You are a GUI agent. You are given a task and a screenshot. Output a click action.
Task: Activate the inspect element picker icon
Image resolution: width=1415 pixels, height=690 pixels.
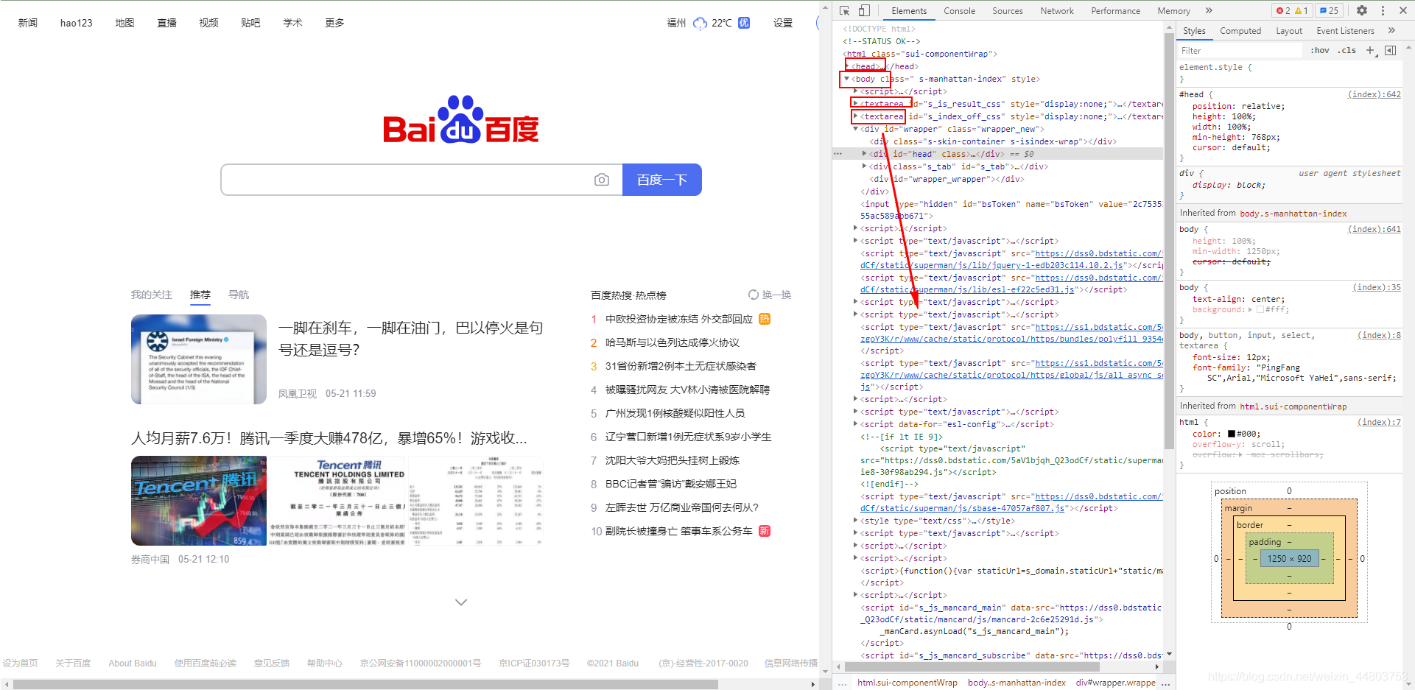[x=845, y=10]
